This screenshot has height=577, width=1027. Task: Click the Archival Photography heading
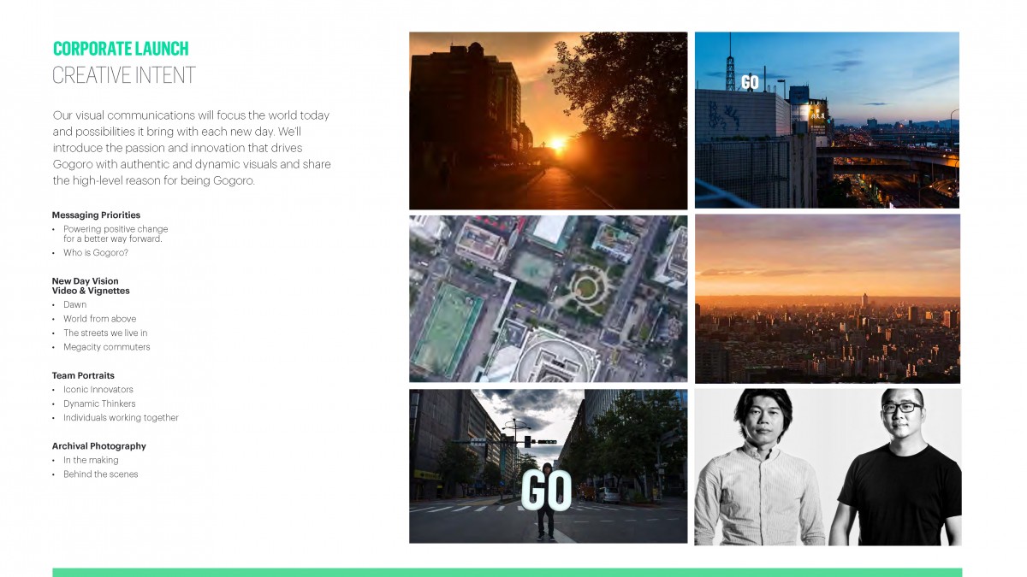(98, 446)
